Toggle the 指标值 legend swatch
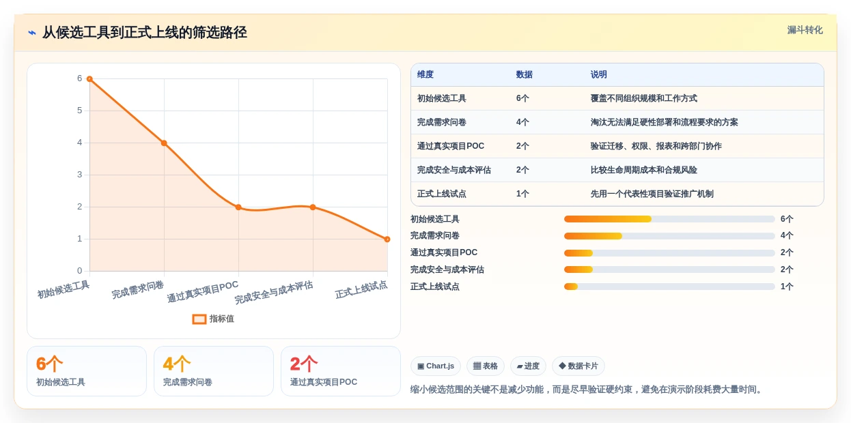Viewport: 851px width, 423px height. 199,319
